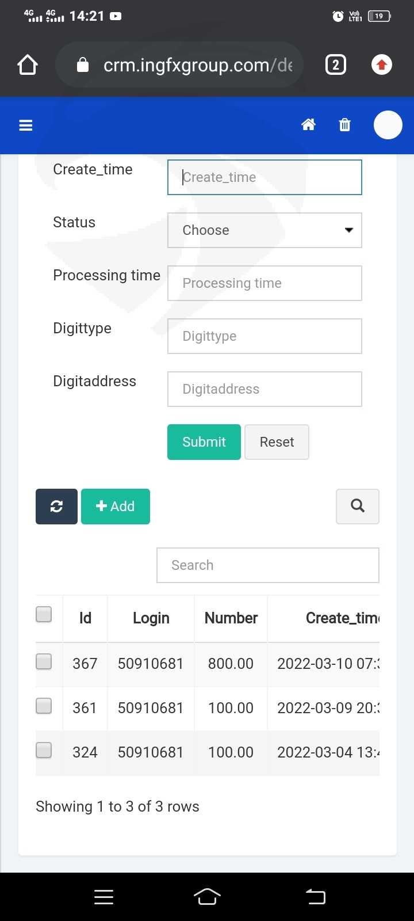Viewport: 414px width, 921px height.
Task: Focus the Search input field
Action: 268,565
